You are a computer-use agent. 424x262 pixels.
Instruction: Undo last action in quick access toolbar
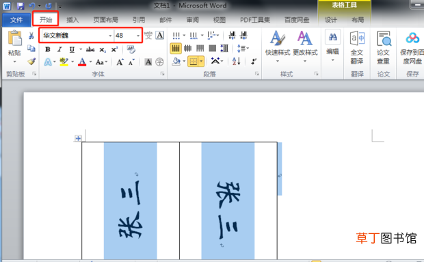(x=32, y=5)
